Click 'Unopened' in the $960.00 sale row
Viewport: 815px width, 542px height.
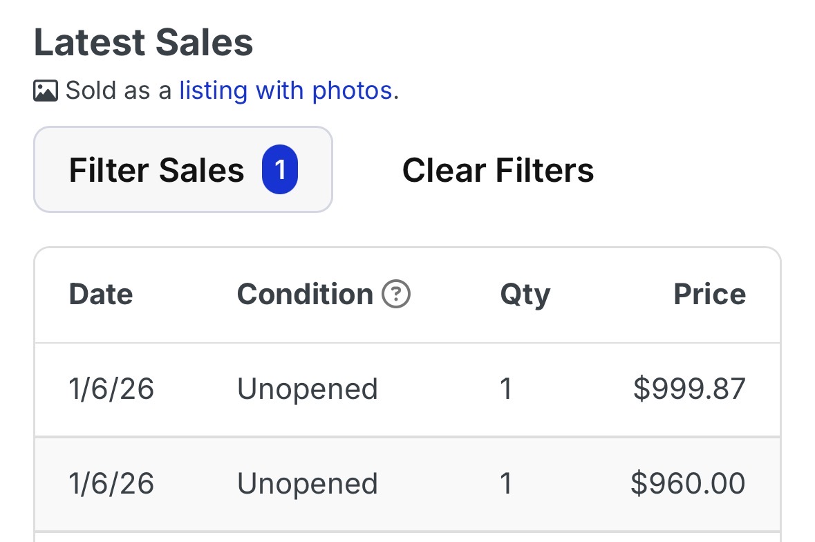pyautogui.click(x=308, y=484)
